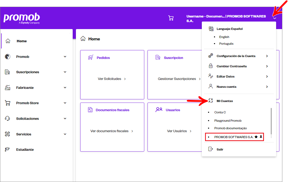Open the Nueva cuenta arrow

[267, 87]
